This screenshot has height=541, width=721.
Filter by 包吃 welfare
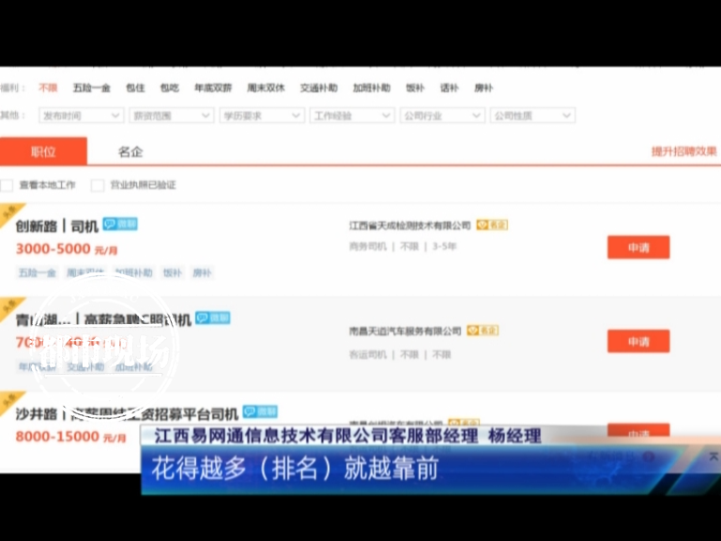[x=170, y=88]
